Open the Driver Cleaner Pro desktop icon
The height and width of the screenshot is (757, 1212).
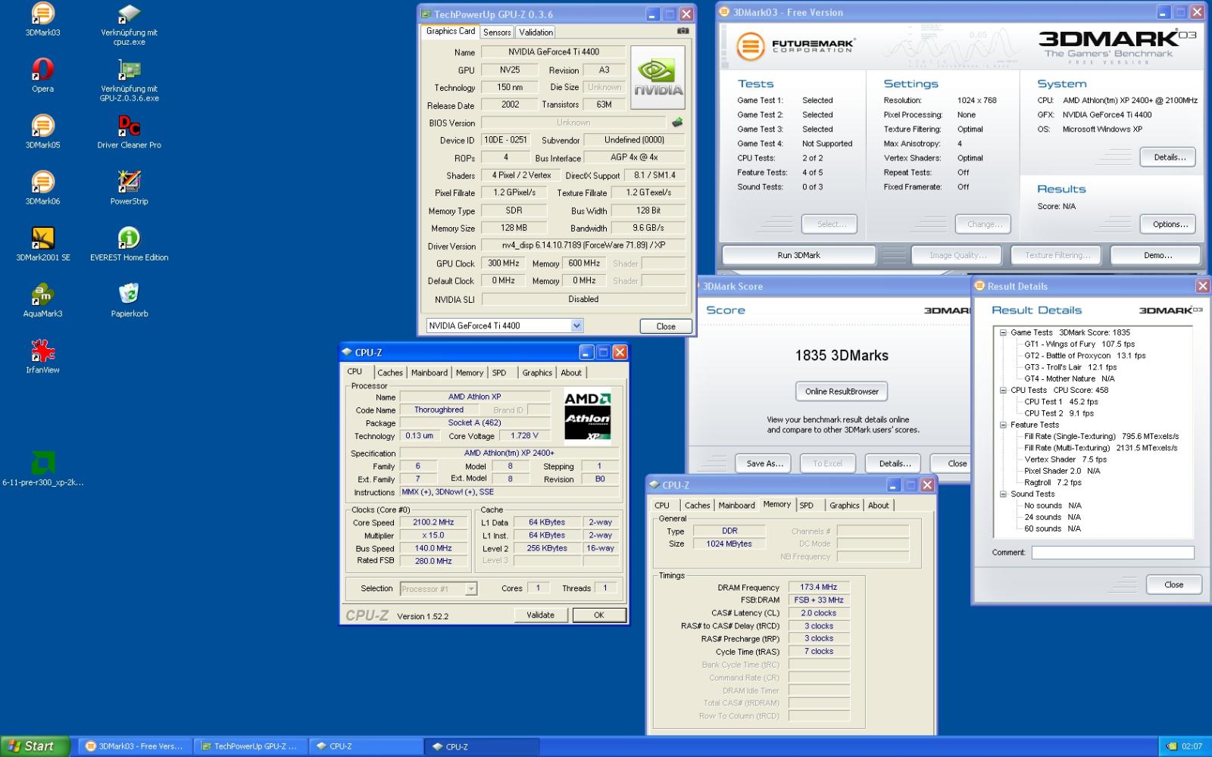pos(129,132)
